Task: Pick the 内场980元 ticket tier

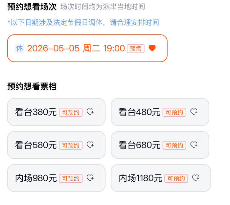Action: coord(36,178)
